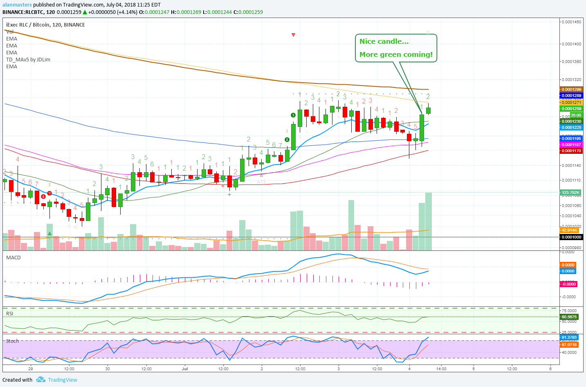586x387 pixels.
Task: Click the green up-triangle on the volume bars
Action: [x=49, y=234]
